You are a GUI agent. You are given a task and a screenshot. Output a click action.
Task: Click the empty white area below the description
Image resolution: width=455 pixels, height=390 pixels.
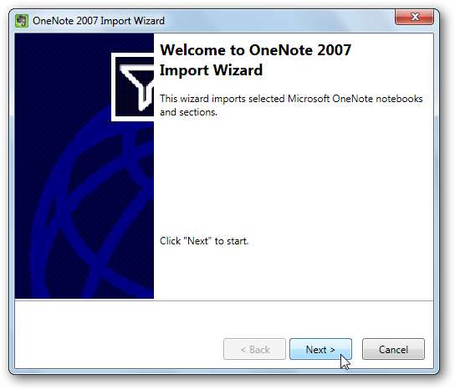(293, 174)
